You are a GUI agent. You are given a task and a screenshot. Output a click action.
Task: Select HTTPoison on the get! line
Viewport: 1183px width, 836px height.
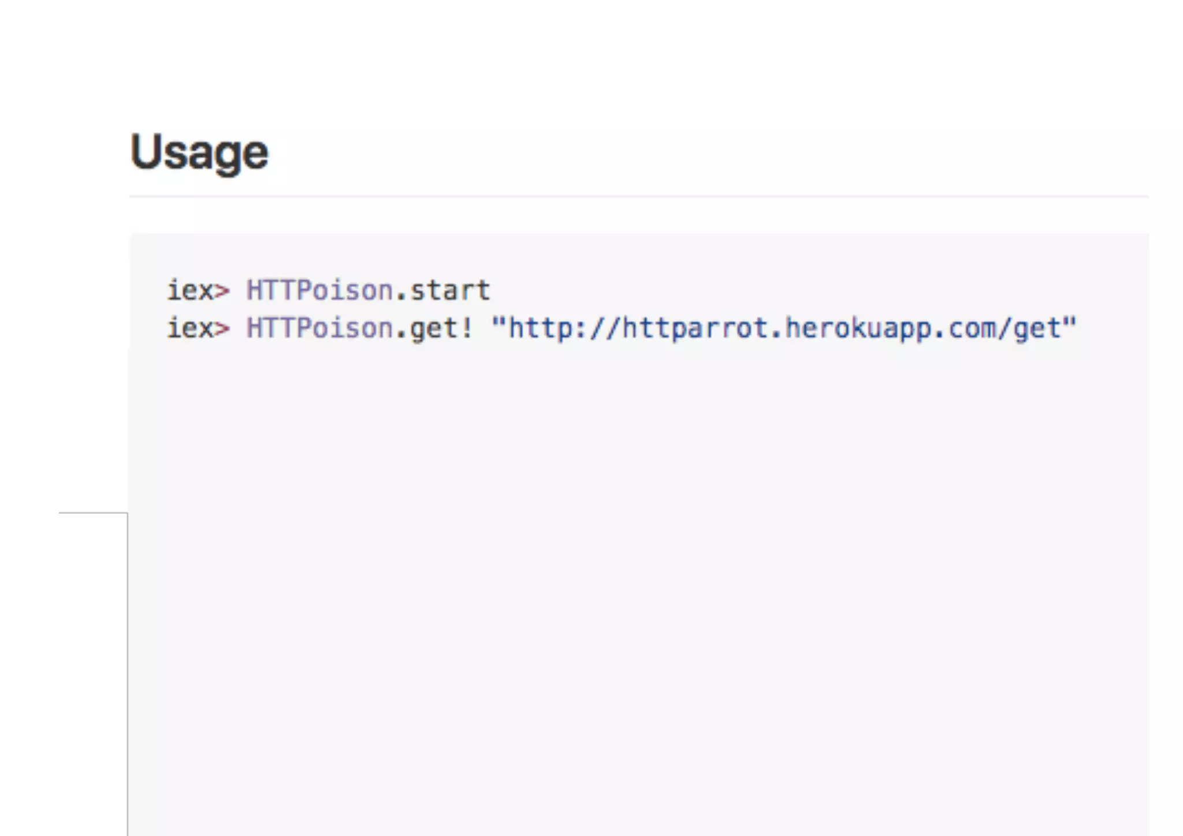(320, 328)
